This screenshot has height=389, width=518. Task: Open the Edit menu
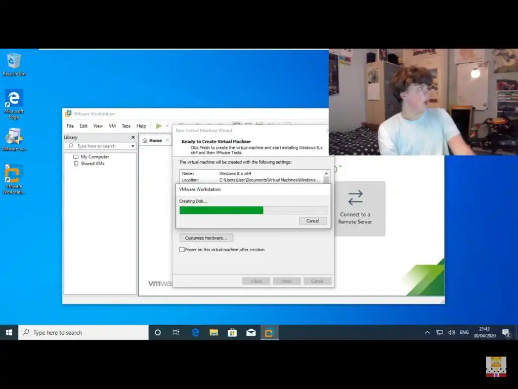tap(83, 126)
